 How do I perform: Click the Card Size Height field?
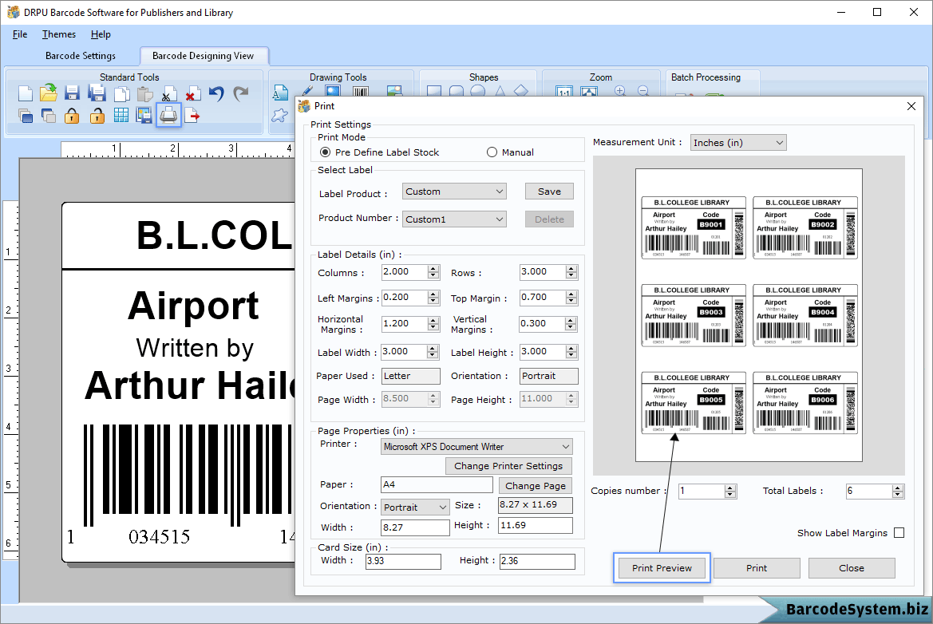tap(537, 561)
